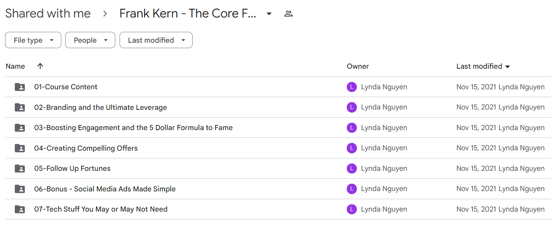Click the folder icon for 02-Branding and the Ultimate Leverage

20,108
